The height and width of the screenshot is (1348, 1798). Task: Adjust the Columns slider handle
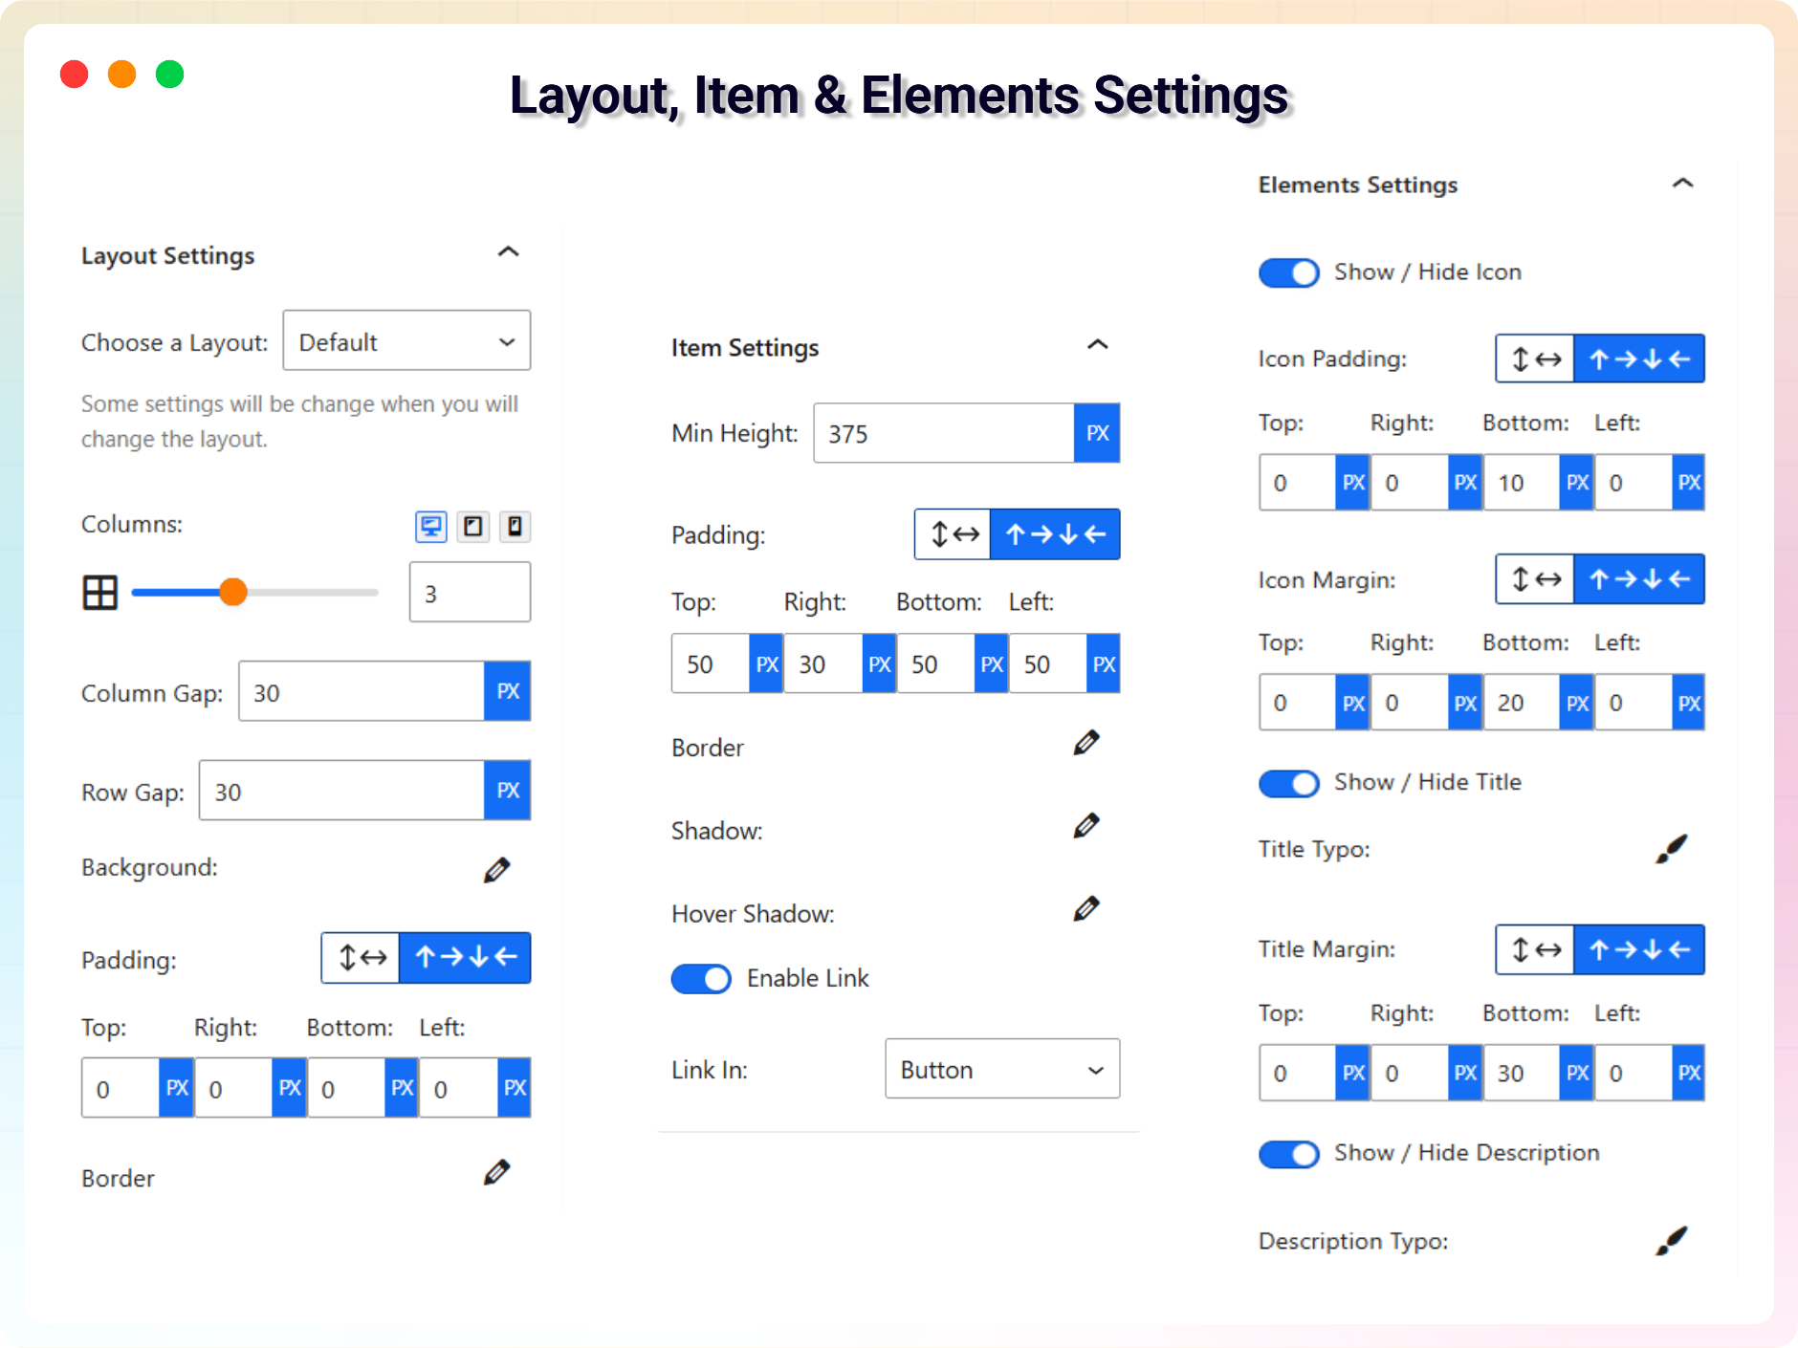tap(232, 593)
